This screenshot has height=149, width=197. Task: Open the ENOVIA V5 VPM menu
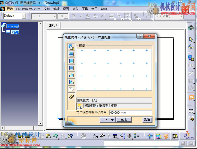(x=28, y=9)
